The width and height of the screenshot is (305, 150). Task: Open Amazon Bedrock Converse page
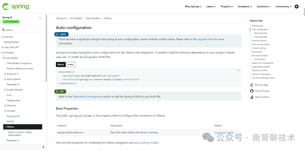20,68
